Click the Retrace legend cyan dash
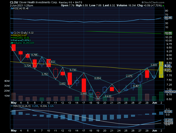The image size is (176, 133). click(x=12, y=40)
